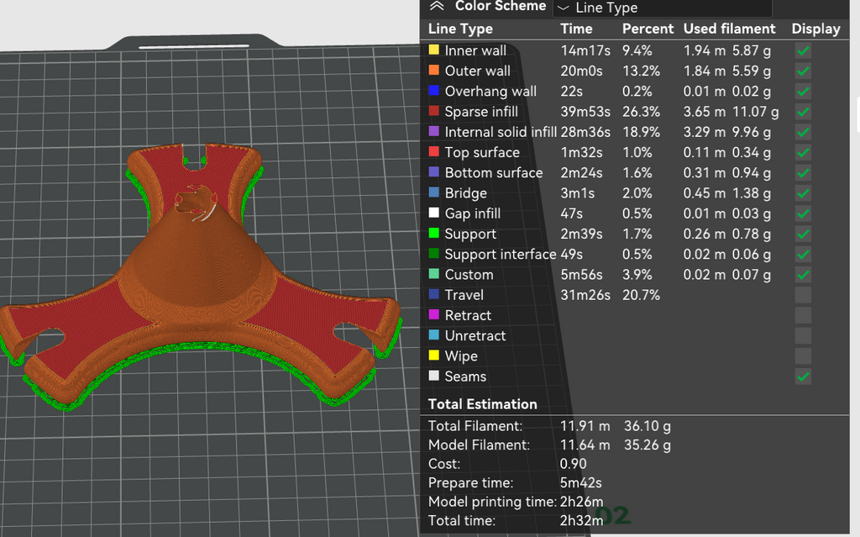This screenshot has height=537, width=860.
Task: Enable Unretract display checkbox
Action: click(x=803, y=335)
